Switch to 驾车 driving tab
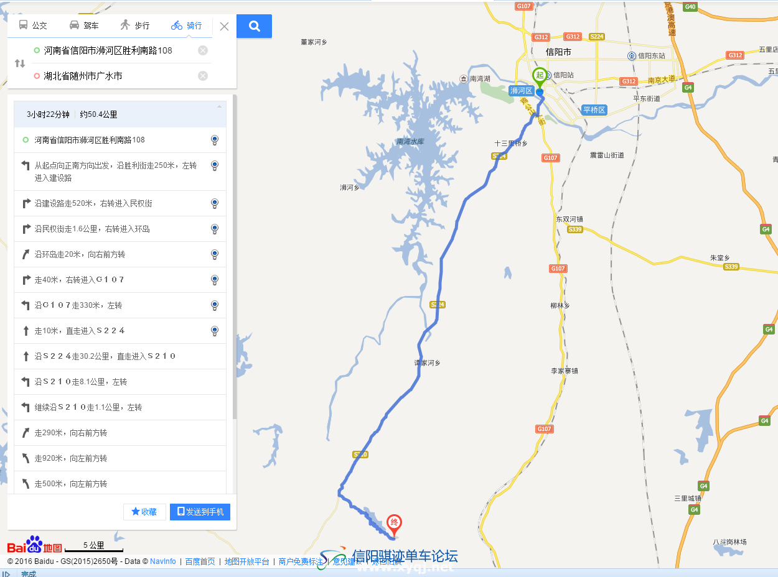 click(84, 25)
